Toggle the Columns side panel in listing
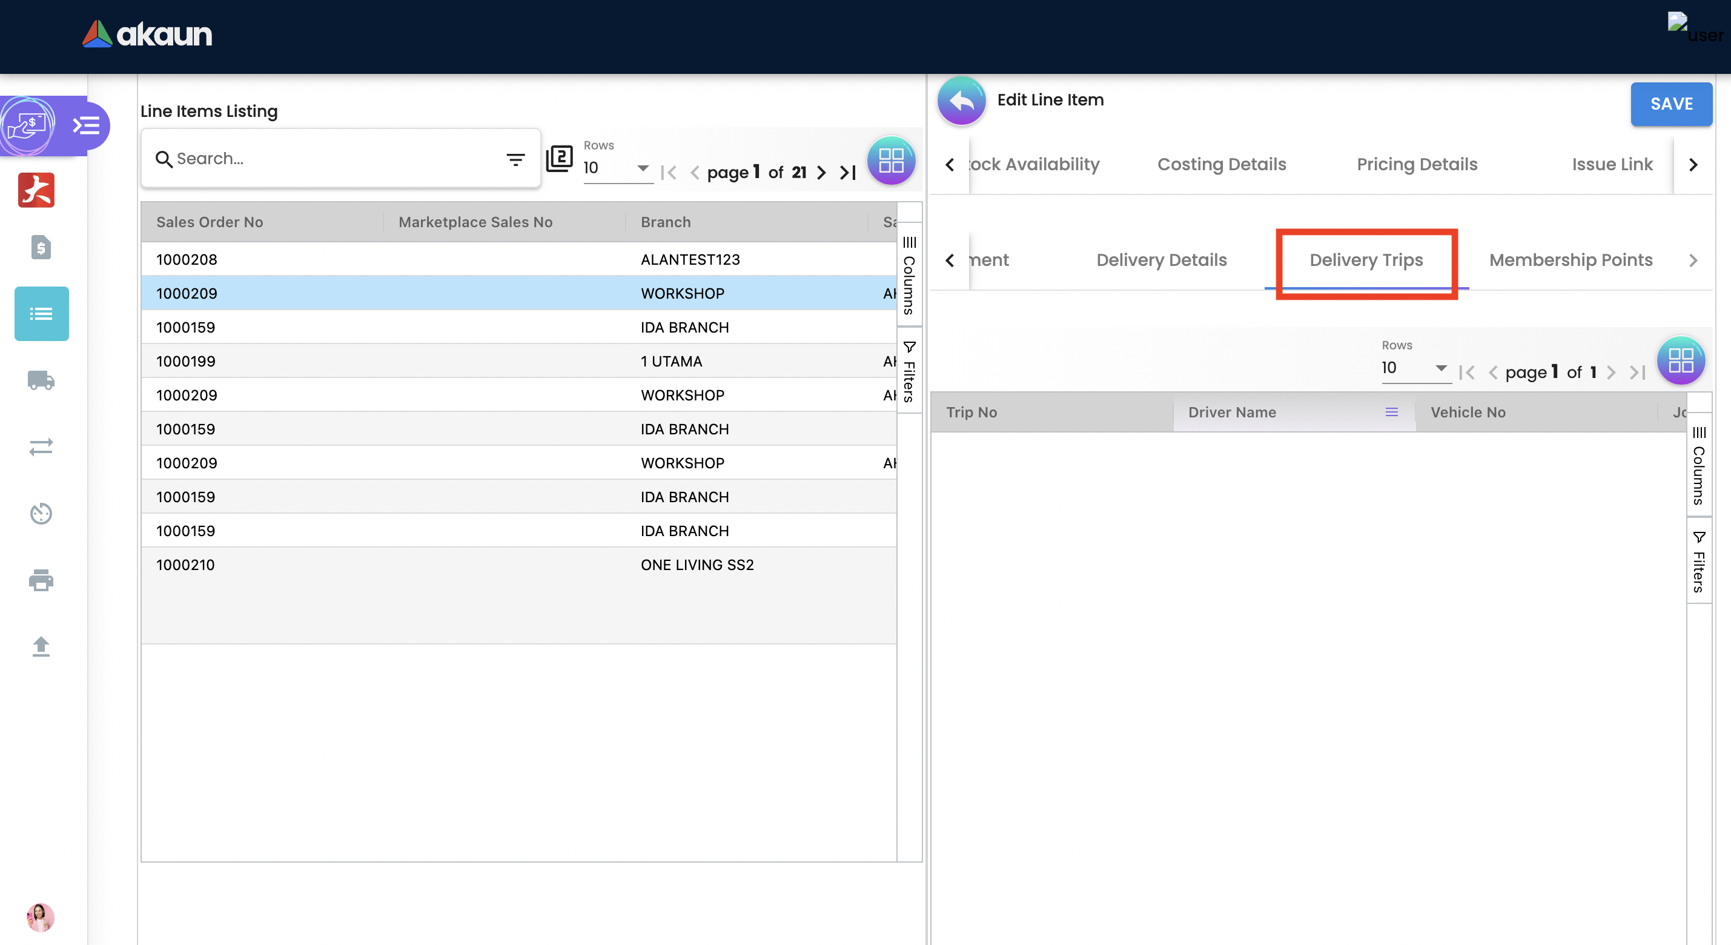1731x945 pixels. coord(909,275)
